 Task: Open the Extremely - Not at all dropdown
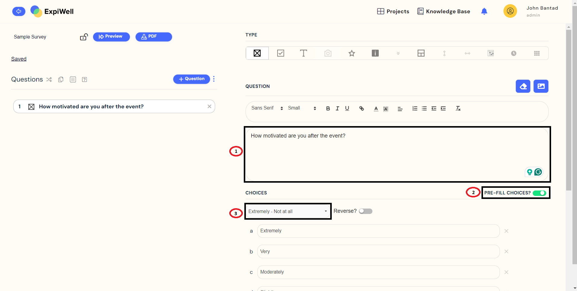287,211
